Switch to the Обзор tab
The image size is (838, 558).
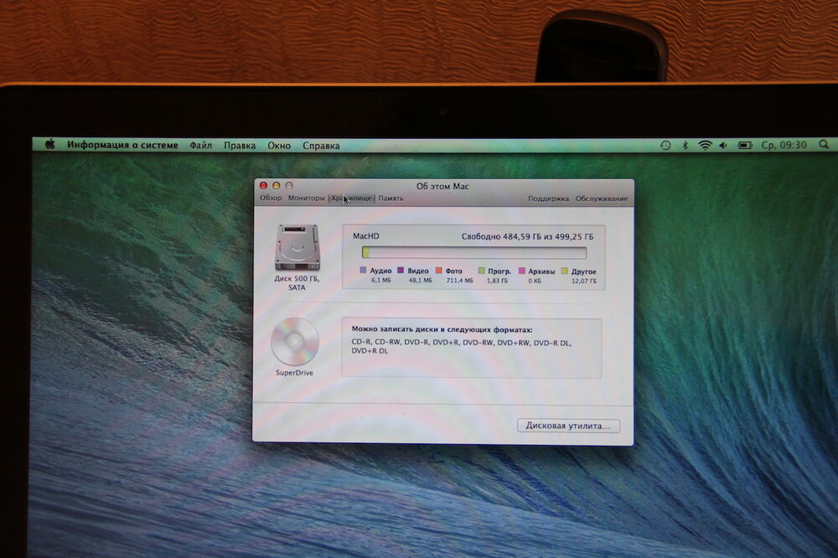[271, 198]
